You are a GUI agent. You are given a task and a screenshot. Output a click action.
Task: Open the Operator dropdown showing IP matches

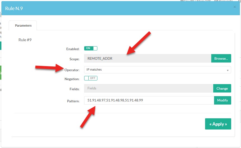(x=157, y=70)
